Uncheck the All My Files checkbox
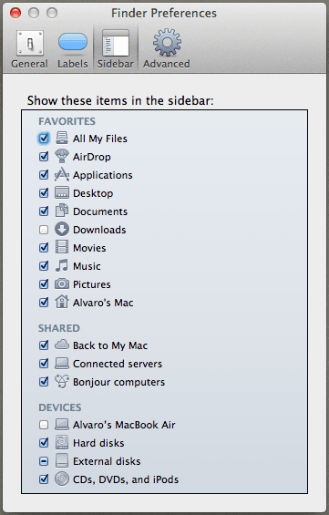329x515 pixels. 44,139
